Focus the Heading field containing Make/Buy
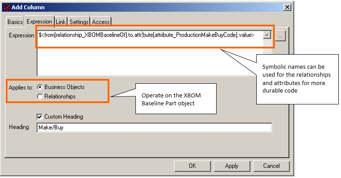This screenshot has height=178, width=341. pos(154,127)
